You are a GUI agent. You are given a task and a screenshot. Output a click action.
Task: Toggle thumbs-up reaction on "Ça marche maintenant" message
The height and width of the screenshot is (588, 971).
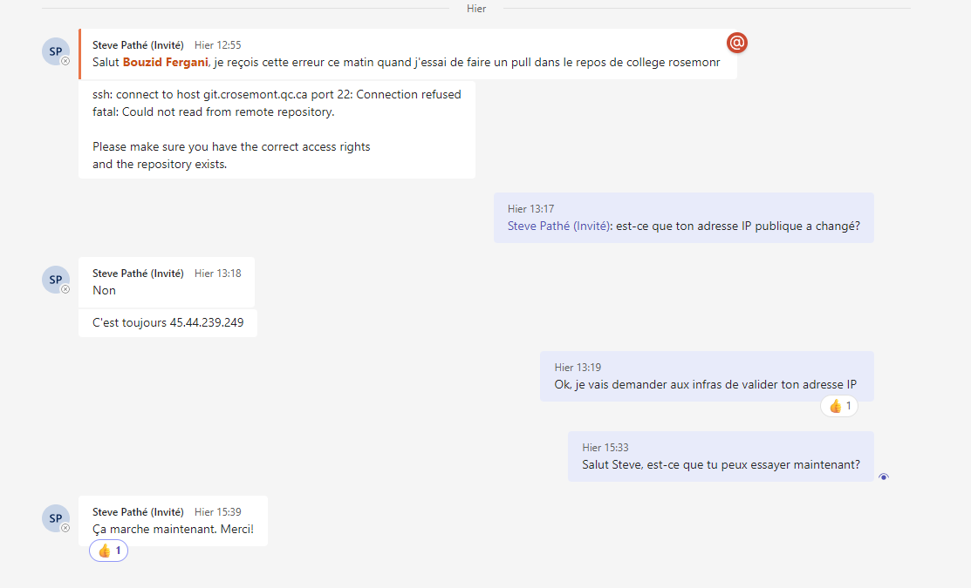(x=108, y=551)
